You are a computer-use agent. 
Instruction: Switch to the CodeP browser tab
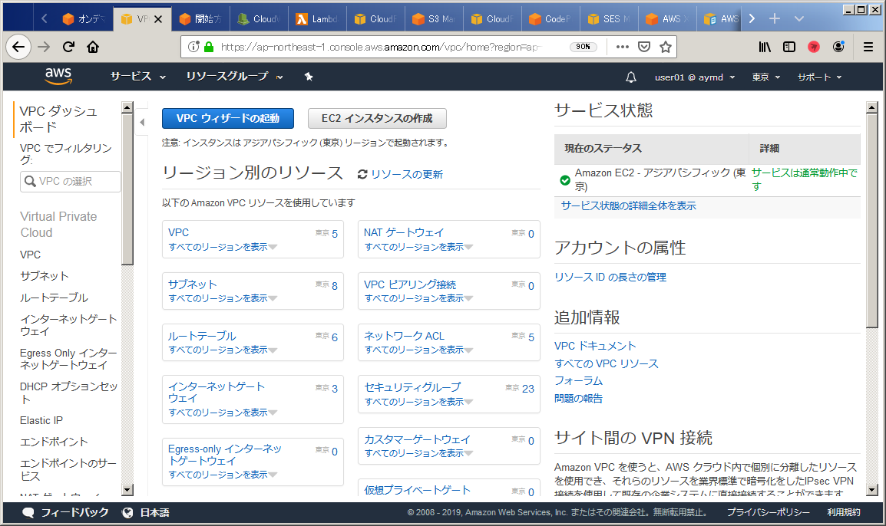(x=550, y=18)
